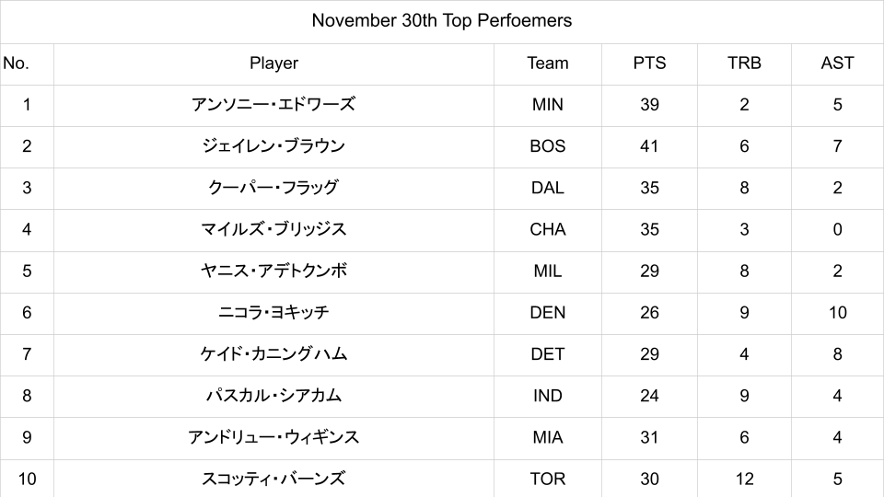The width and height of the screenshot is (884, 497).
Task: Select the "DEN" team cell
Action: click(547, 312)
